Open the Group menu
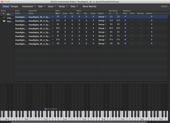 coord(63,6)
